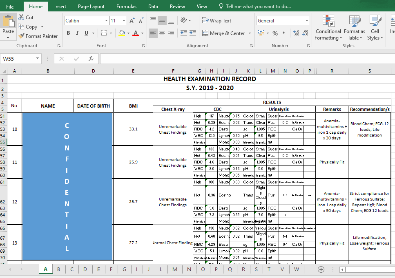Screen dimensions: 395x278
Task: Open the Font settings dialog launcher
Action: point(143,46)
